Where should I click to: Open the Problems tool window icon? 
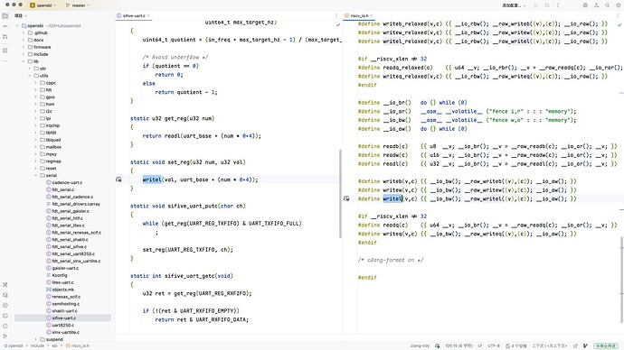[x=5, y=326]
